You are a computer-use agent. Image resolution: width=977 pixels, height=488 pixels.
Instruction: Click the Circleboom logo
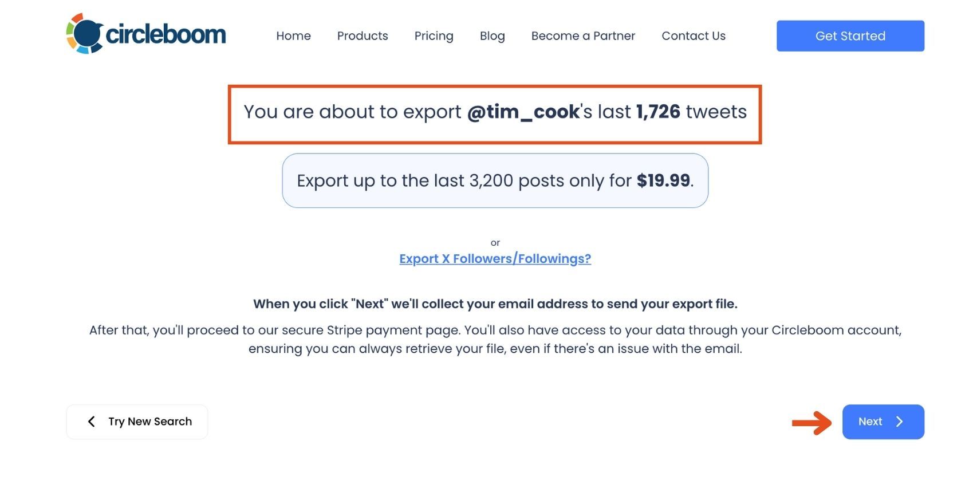(x=145, y=34)
